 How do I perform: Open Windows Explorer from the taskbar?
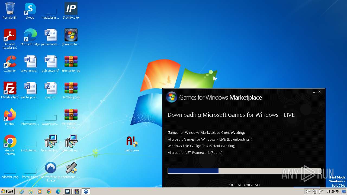(31, 191)
